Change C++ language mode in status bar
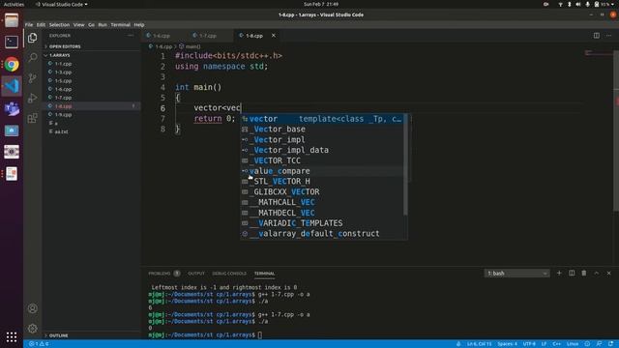Screen dimensions: 619x348 point(557,344)
